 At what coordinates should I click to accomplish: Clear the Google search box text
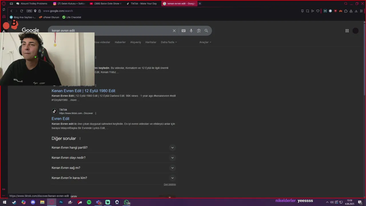click(x=174, y=31)
